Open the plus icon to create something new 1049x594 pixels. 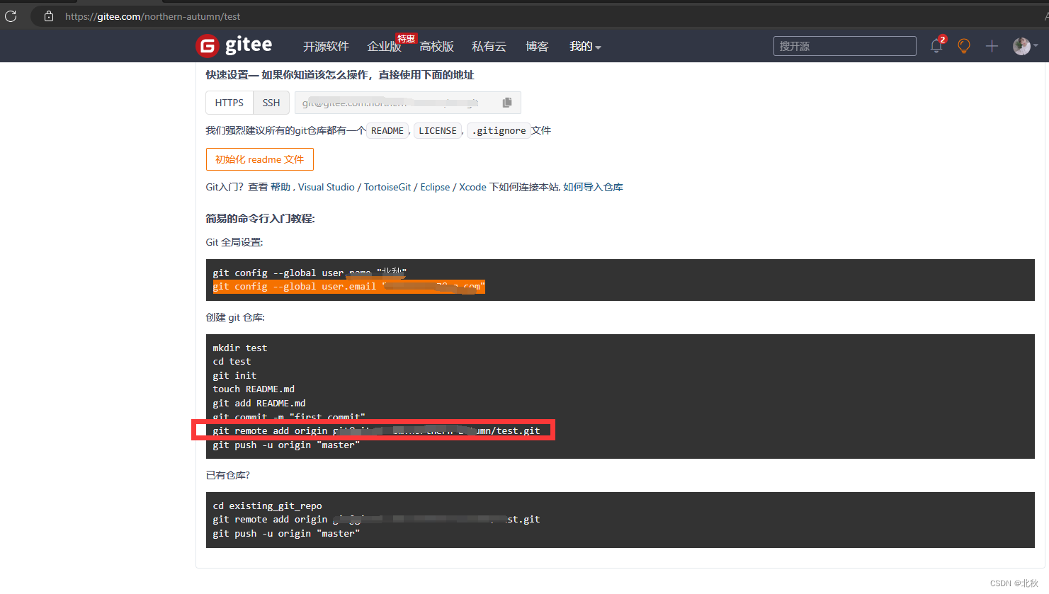[992, 46]
